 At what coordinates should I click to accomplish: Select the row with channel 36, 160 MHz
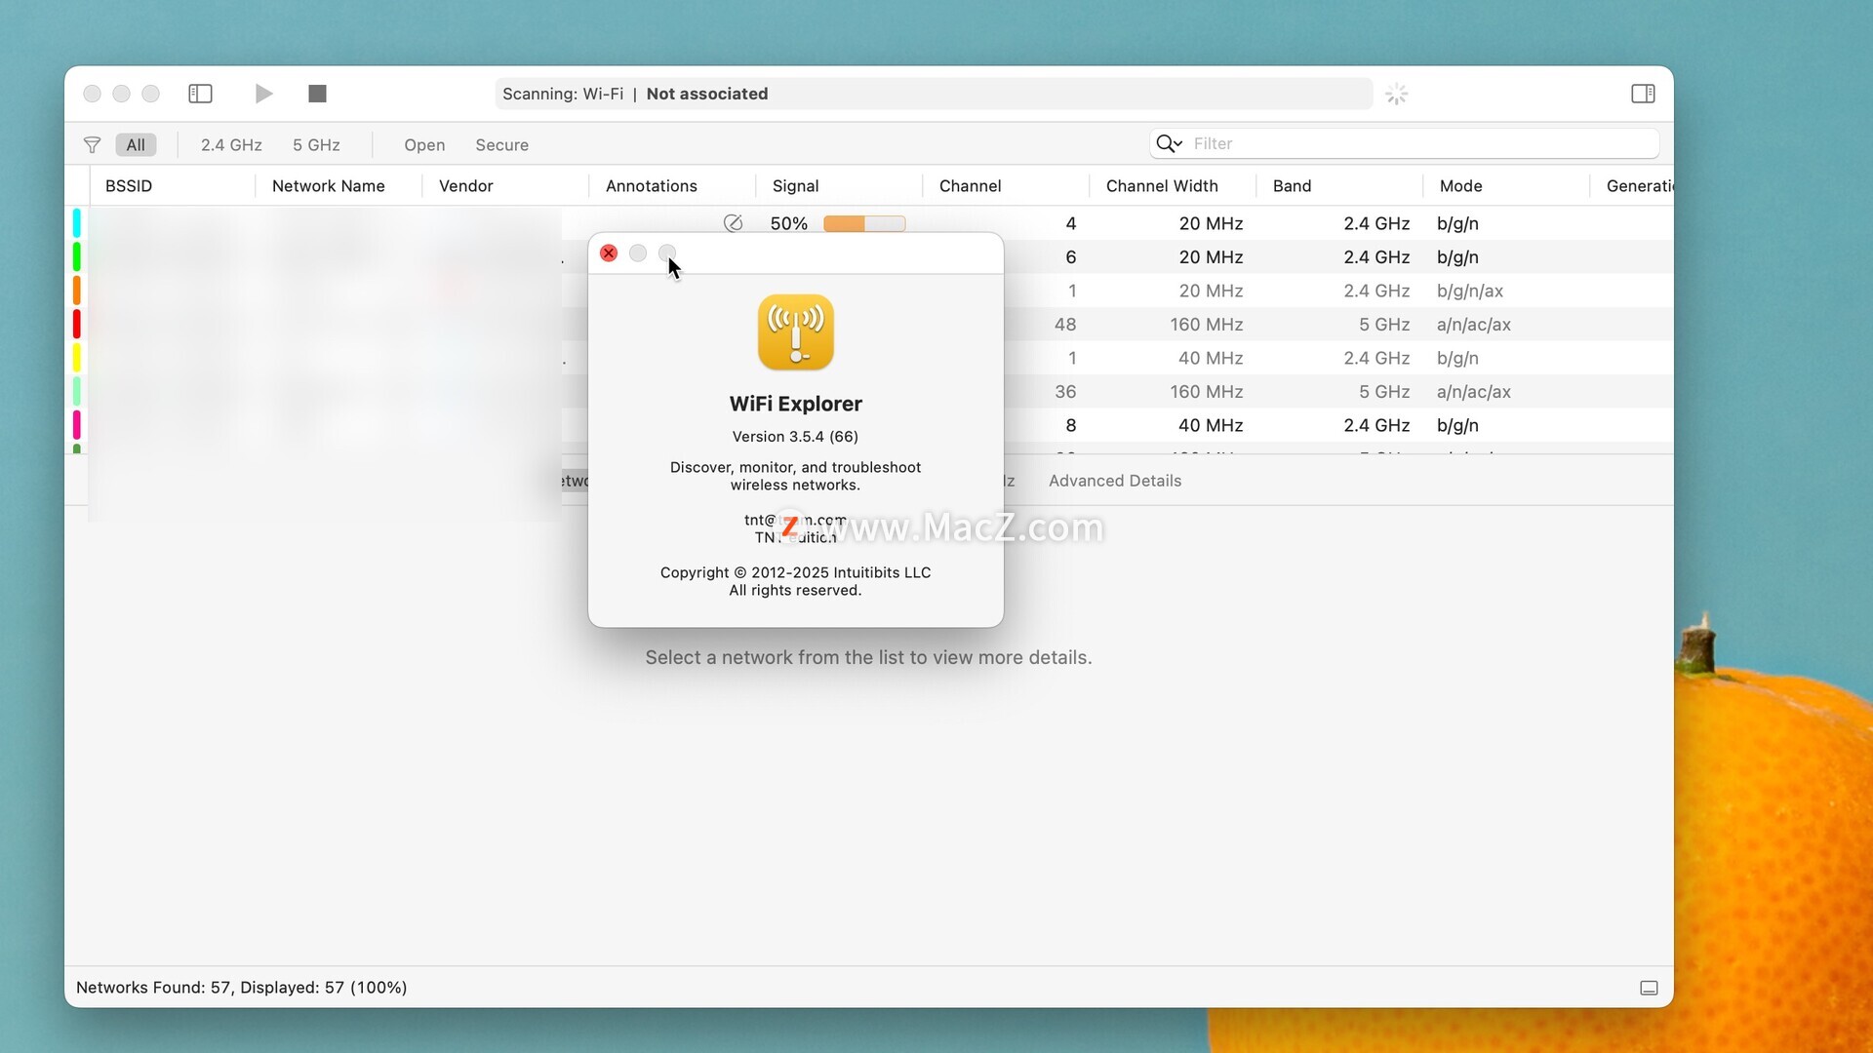[x=1338, y=391]
